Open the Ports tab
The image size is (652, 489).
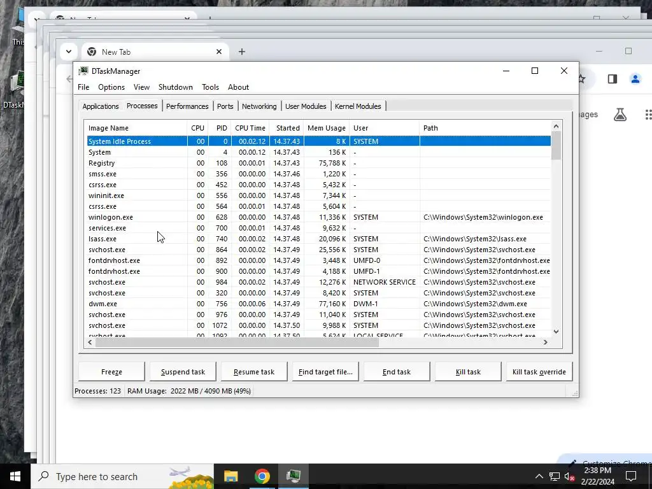pos(225,106)
